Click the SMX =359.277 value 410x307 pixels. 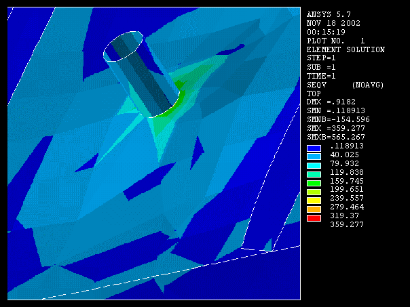[x=336, y=129]
